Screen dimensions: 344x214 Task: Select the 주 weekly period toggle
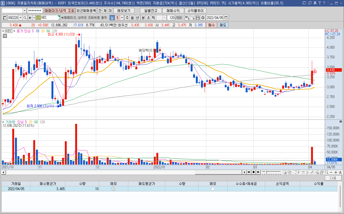click(x=127, y=18)
